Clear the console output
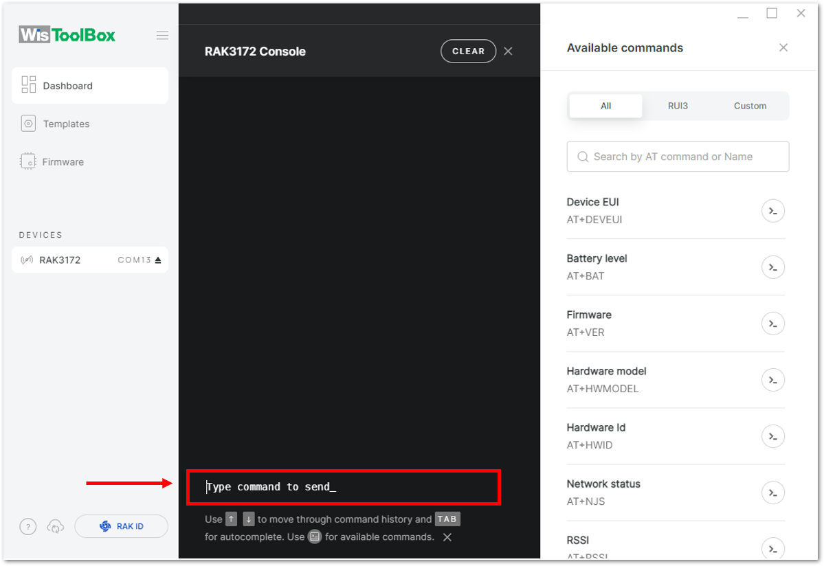Viewport: 824px width, 566px height. pyautogui.click(x=468, y=51)
